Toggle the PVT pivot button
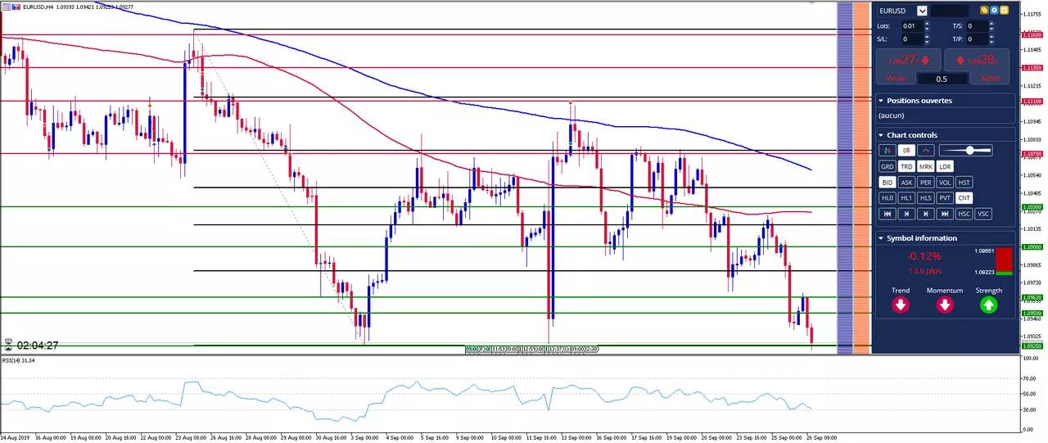Image resolution: width=1048 pixels, height=443 pixels. point(945,198)
